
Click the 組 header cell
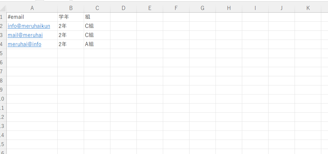pyautogui.click(x=97, y=17)
